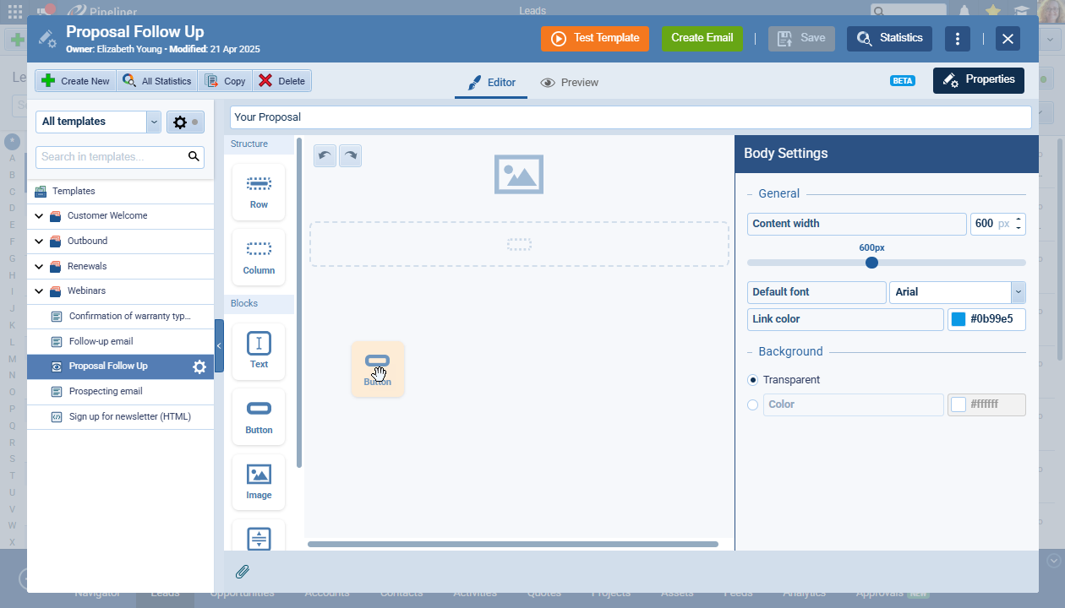
Task: Pick the Image block icon
Action: coord(259,481)
